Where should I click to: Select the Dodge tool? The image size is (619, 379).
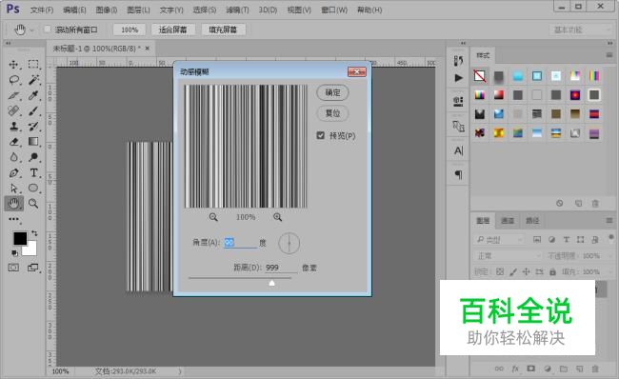point(33,157)
